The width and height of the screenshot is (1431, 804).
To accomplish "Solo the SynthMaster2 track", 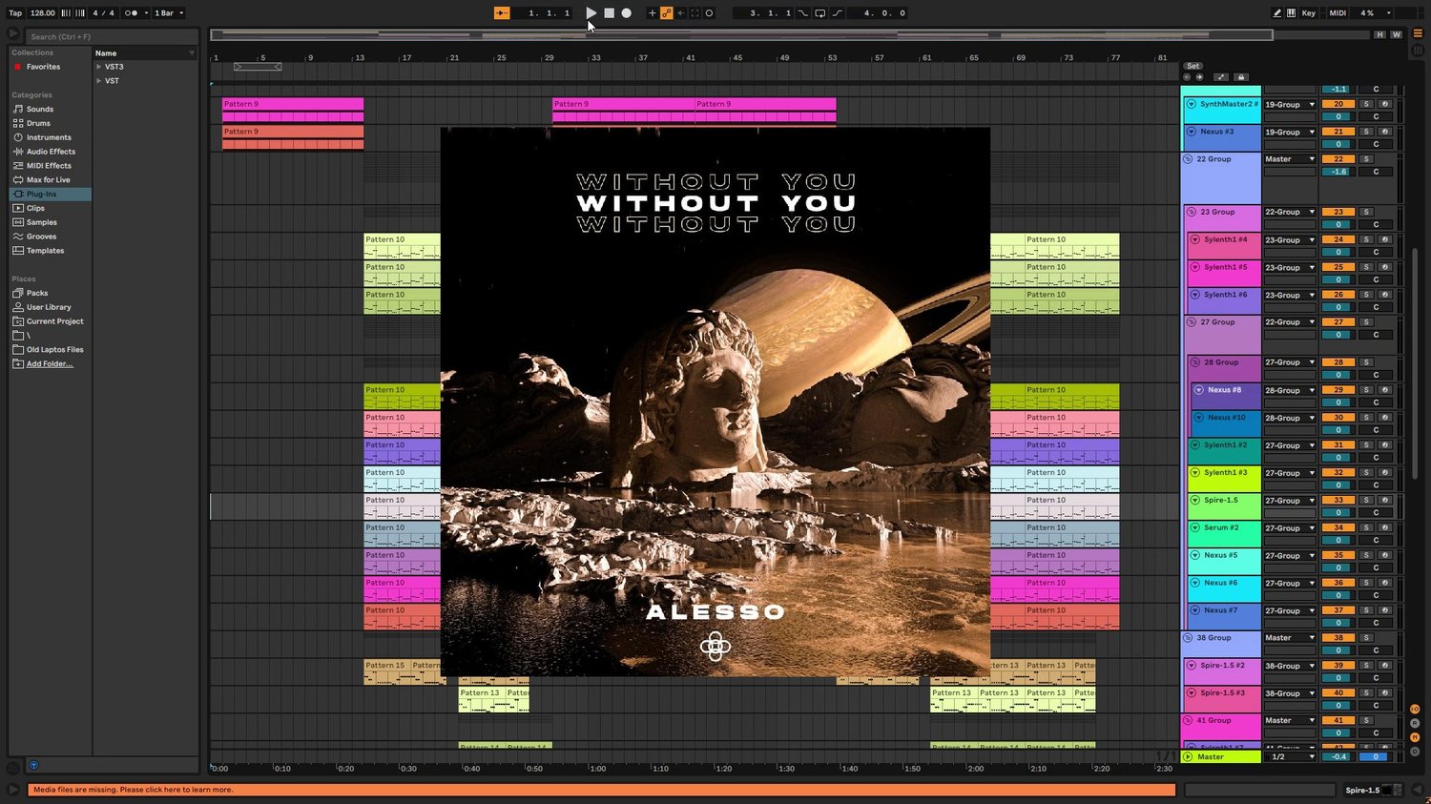I will [x=1366, y=104].
